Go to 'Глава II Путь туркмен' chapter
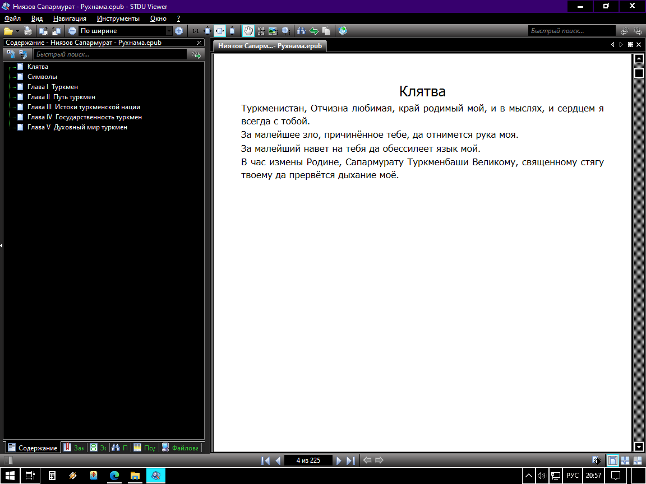 click(x=61, y=97)
